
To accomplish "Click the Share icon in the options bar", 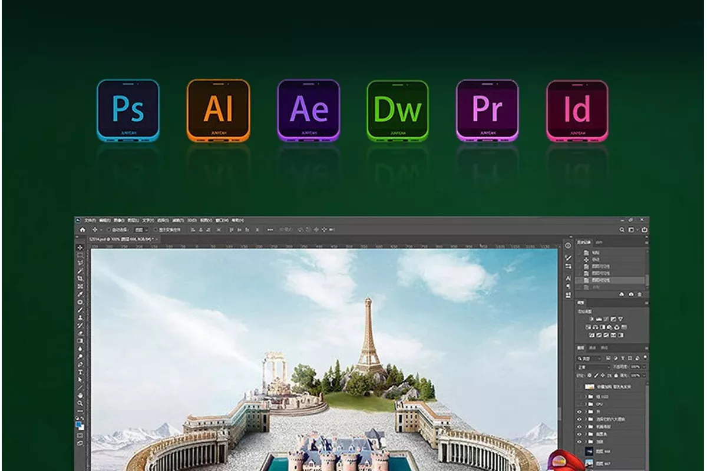I will (x=645, y=230).
